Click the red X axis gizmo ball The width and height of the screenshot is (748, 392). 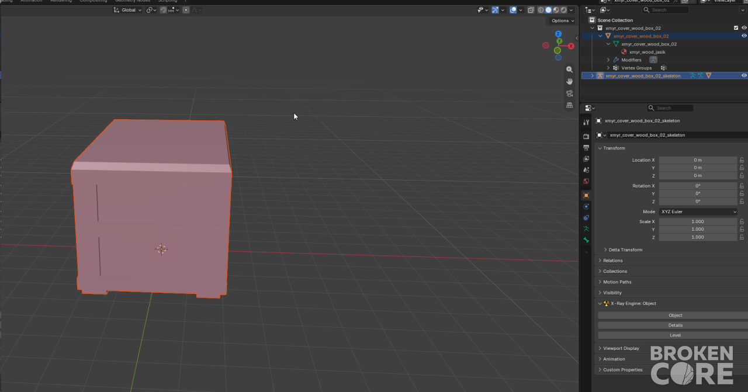[571, 46]
